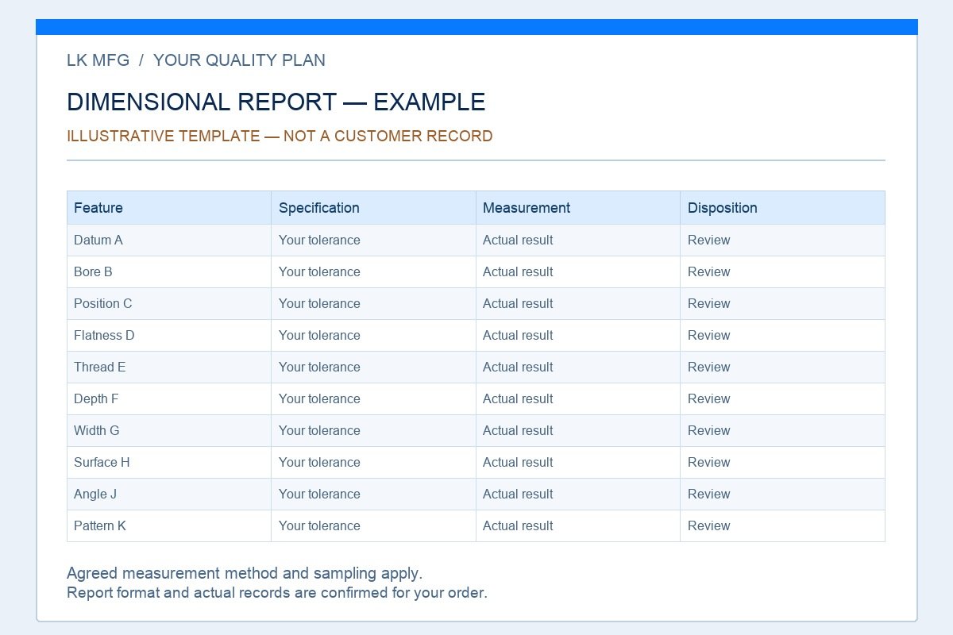Click 'Actual result' in the Position C row
Screen dimensions: 953x635
pos(518,303)
